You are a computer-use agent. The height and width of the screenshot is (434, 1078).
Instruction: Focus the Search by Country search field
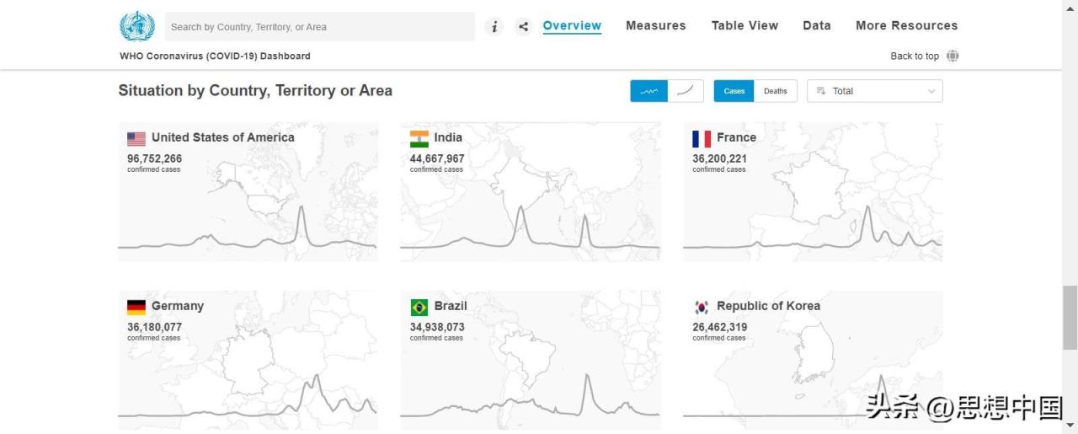tap(320, 27)
